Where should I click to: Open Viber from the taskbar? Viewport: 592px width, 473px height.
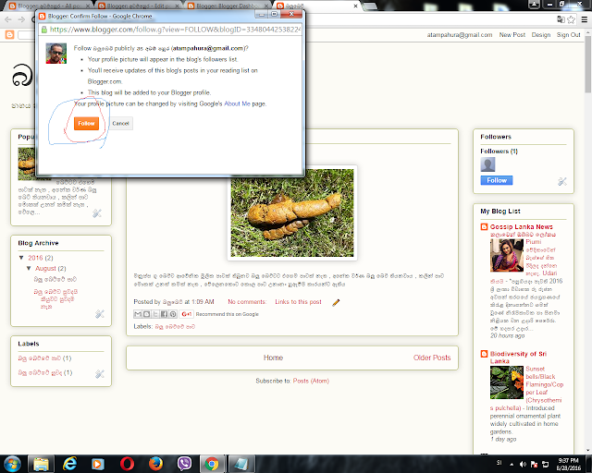coord(184,464)
